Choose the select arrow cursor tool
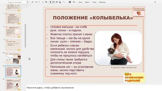Viewport: 162px width, 91px height. (x=50, y=2)
